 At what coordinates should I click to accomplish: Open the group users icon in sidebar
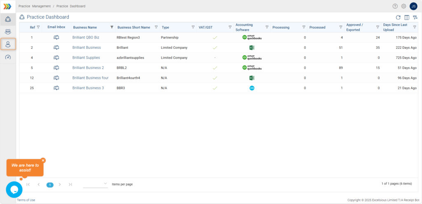coord(8,32)
